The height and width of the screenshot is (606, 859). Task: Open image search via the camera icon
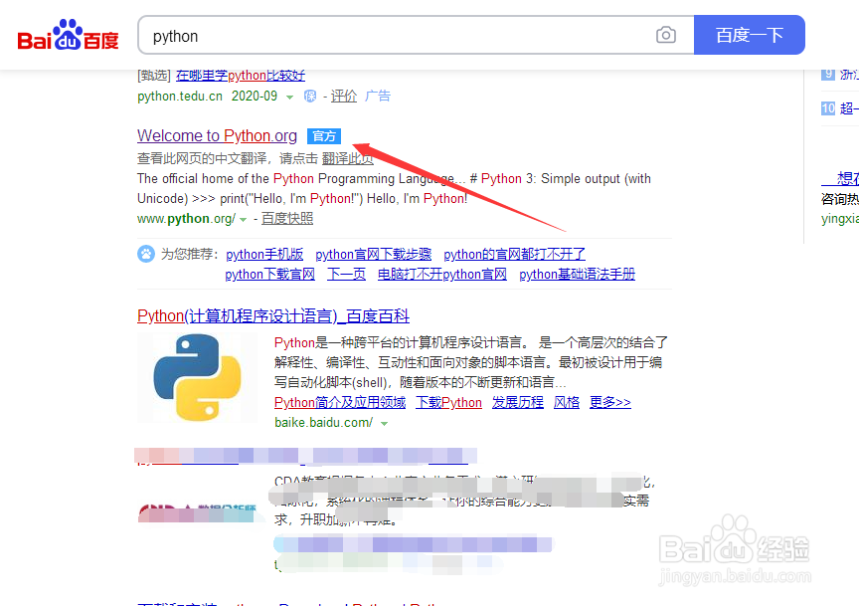[665, 34]
